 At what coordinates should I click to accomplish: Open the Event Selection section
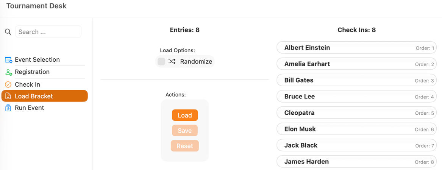(x=37, y=60)
